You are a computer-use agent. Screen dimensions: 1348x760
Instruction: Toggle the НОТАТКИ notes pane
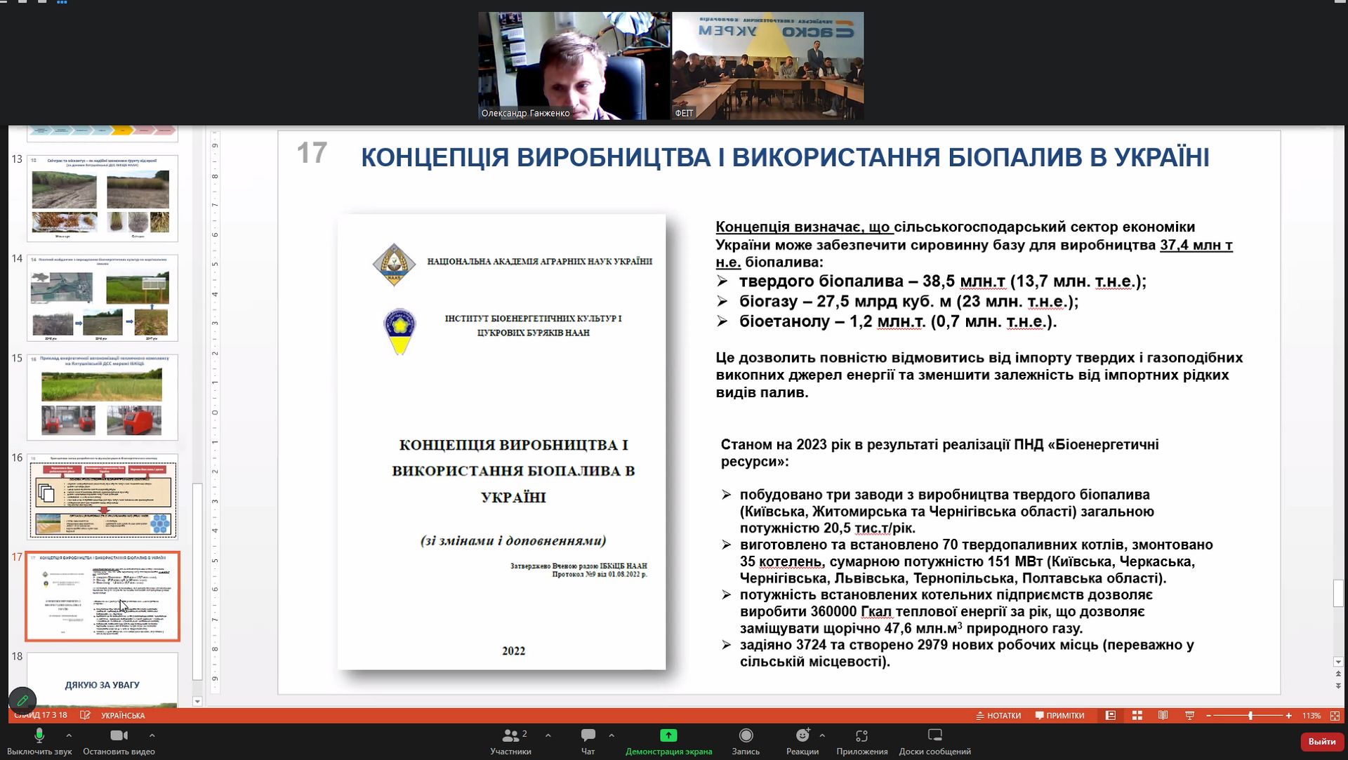click(998, 716)
